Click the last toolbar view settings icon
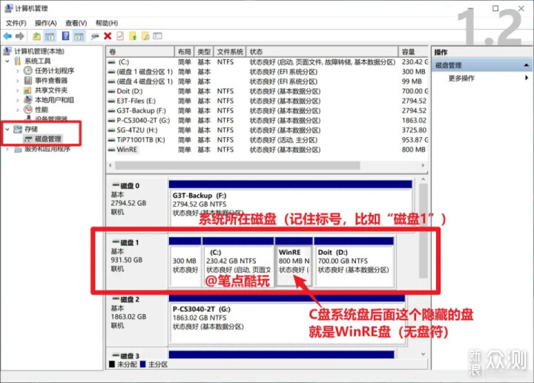Screen dimensions: 534x383 (158, 36)
